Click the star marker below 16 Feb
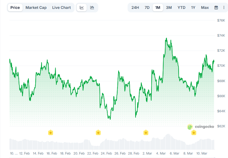This screenshot has width=228, height=158. (51, 132)
